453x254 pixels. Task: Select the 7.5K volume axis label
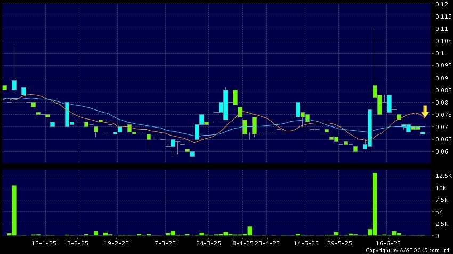(442, 200)
